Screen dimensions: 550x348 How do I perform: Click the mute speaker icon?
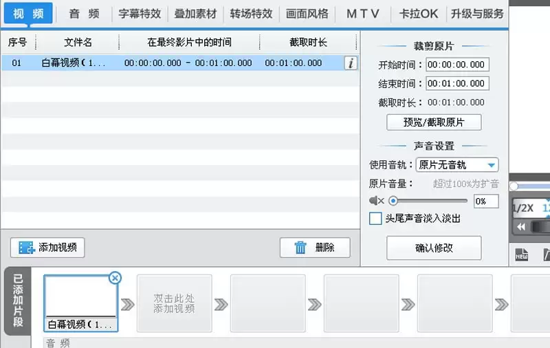click(x=377, y=201)
